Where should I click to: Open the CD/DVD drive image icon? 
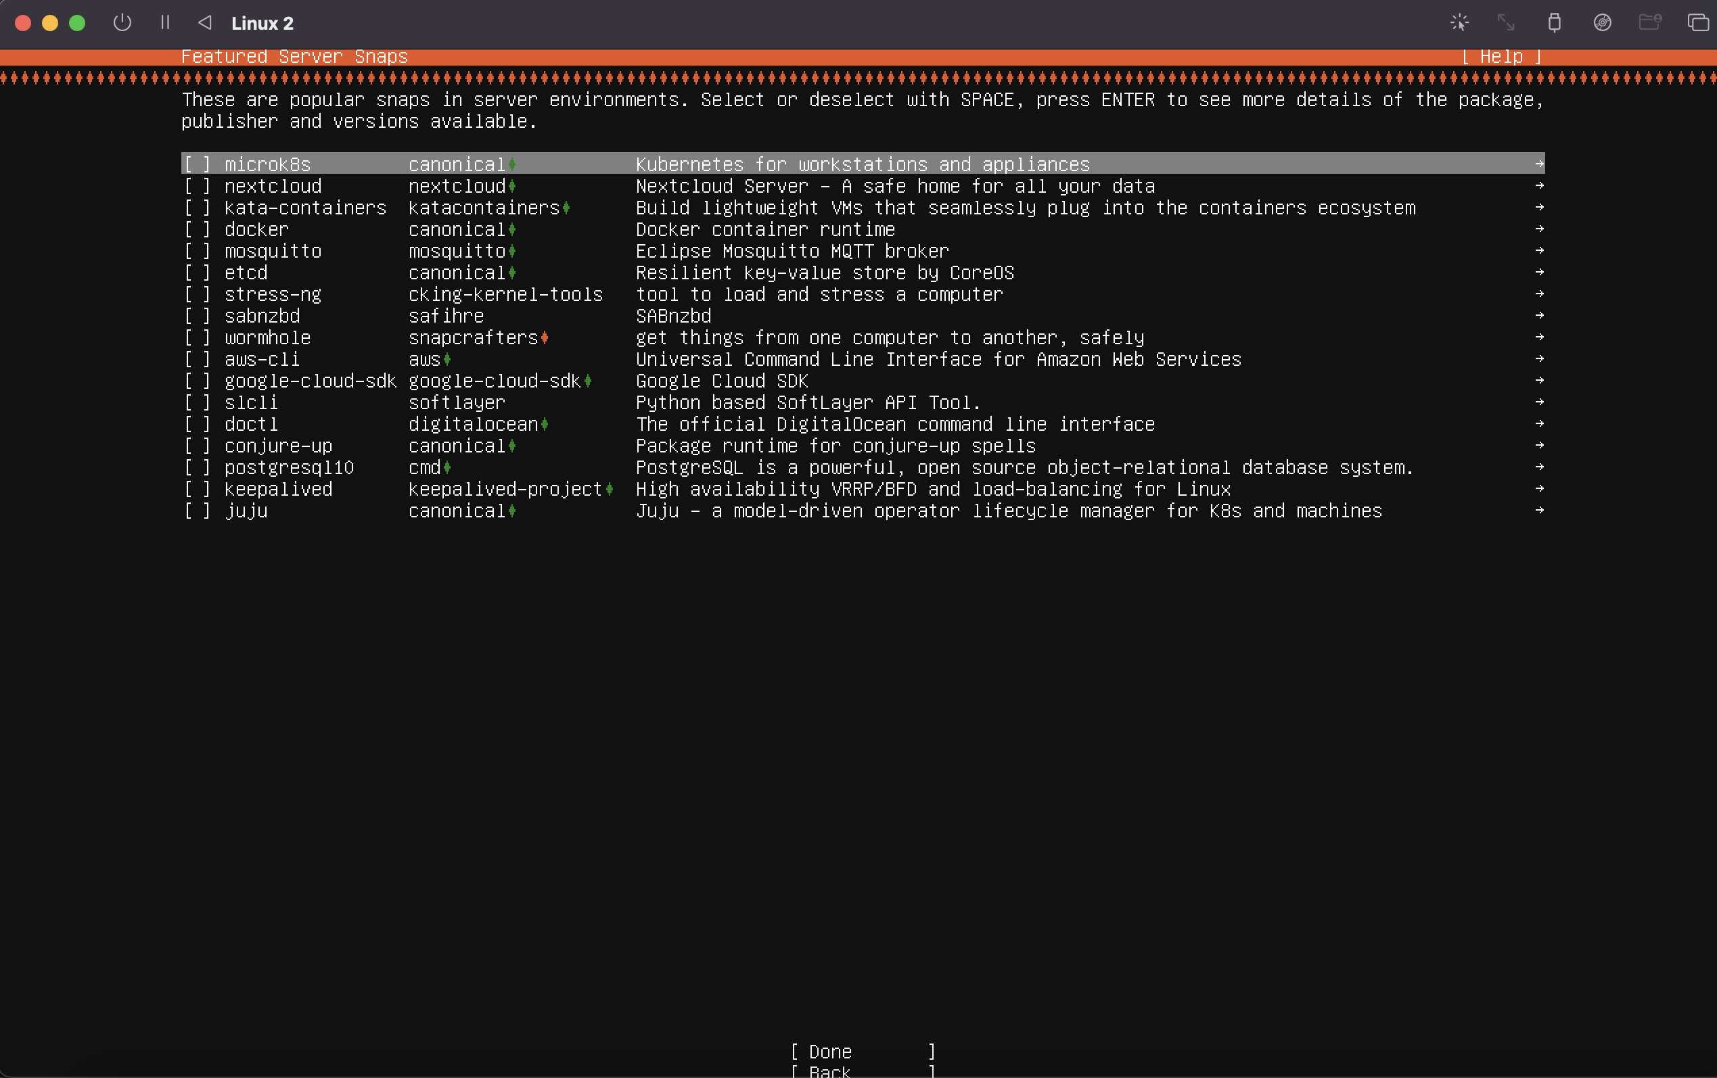click(x=1602, y=23)
